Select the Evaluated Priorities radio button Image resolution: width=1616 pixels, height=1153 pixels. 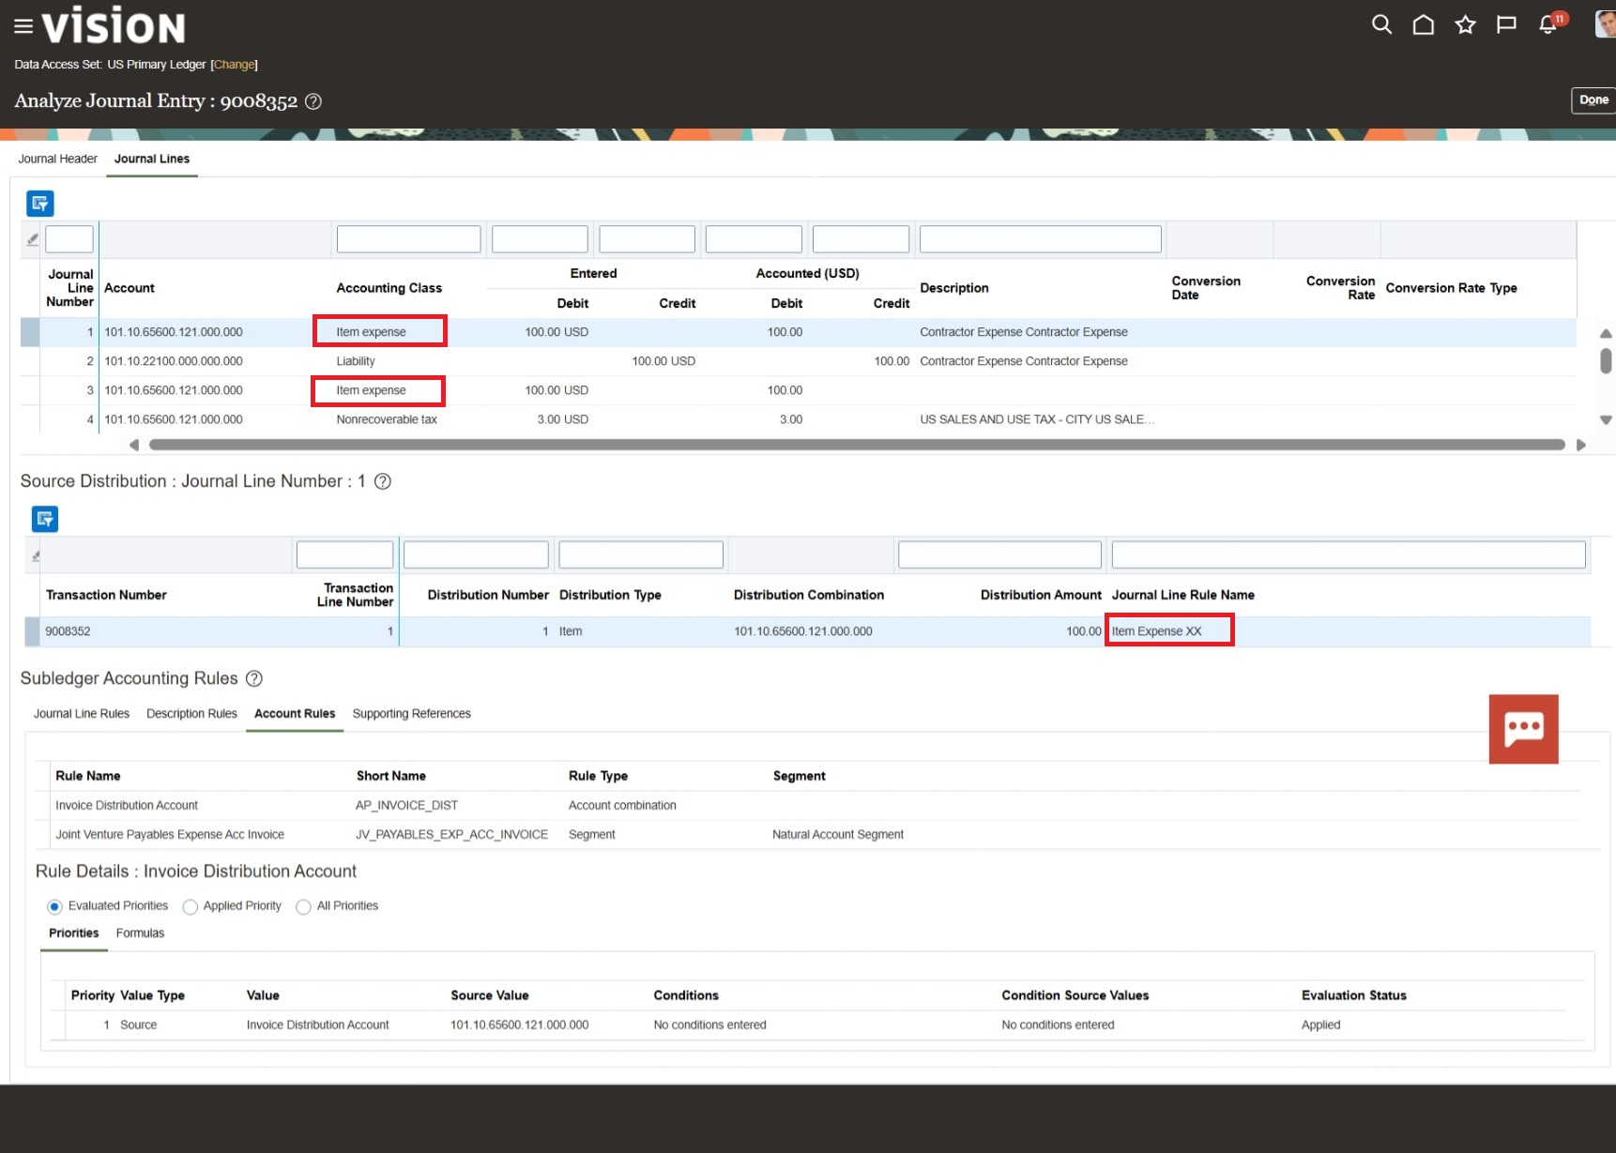point(54,906)
